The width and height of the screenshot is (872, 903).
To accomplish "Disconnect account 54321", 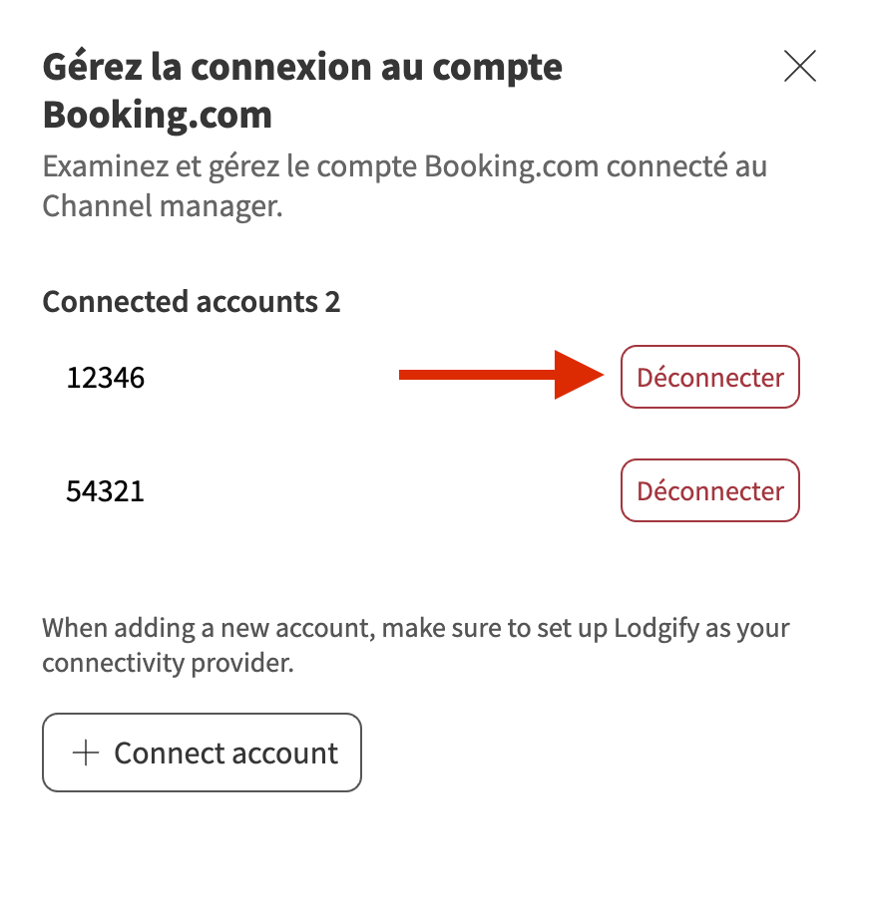I will (709, 491).
